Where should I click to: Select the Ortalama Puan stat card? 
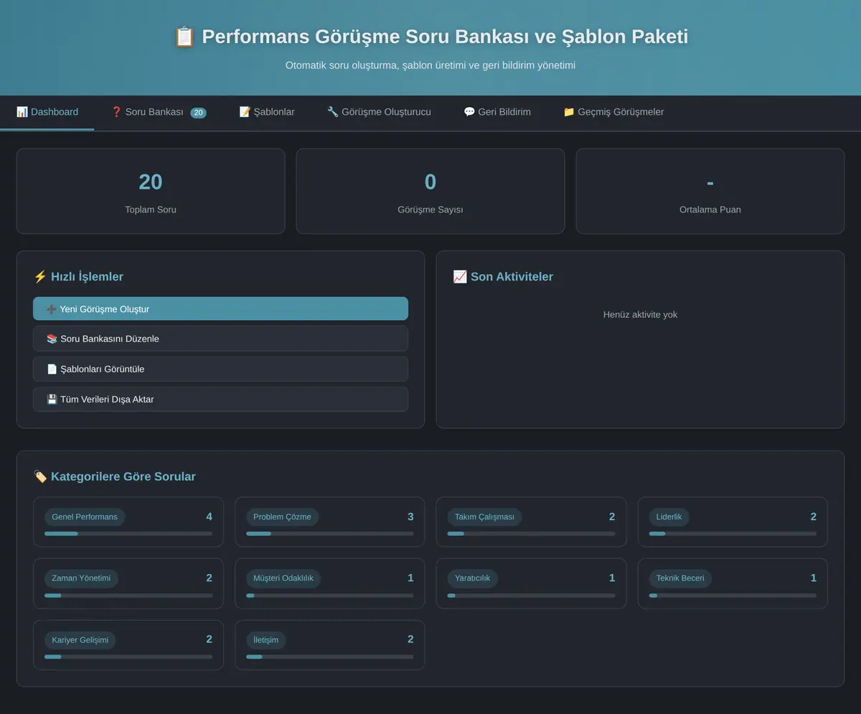[710, 191]
